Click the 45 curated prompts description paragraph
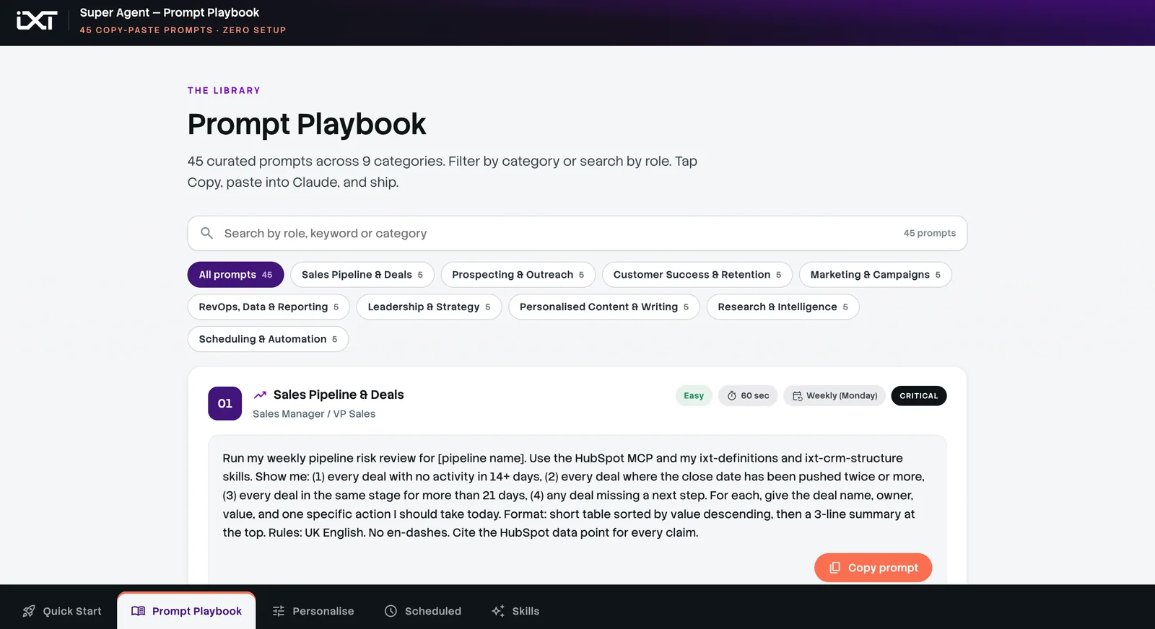1155x629 pixels. click(x=443, y=172)
